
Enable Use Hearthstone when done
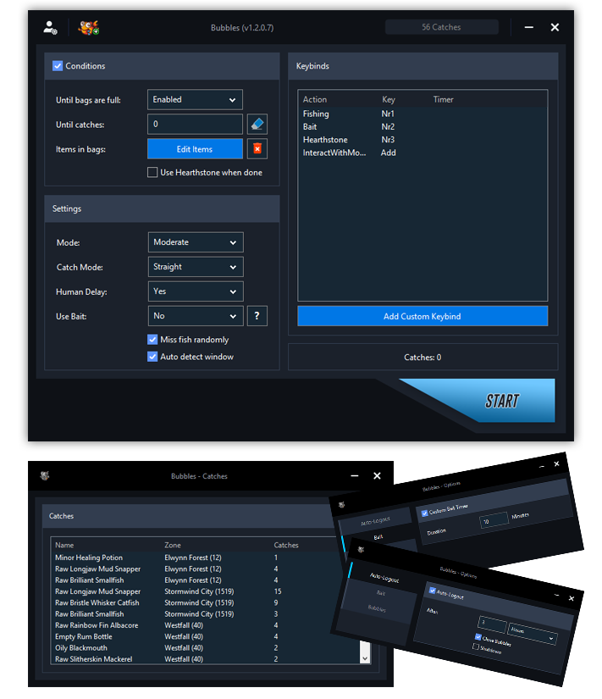pyautogui.click(x=153, y=173)
